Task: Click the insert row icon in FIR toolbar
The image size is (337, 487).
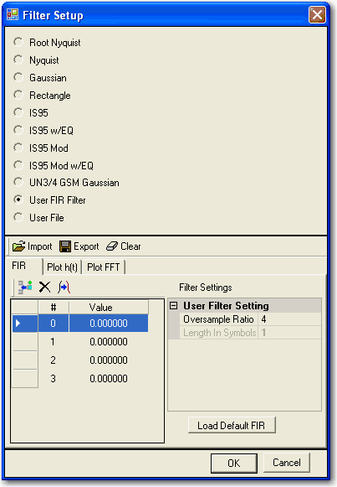Action: tap(25, 287)
